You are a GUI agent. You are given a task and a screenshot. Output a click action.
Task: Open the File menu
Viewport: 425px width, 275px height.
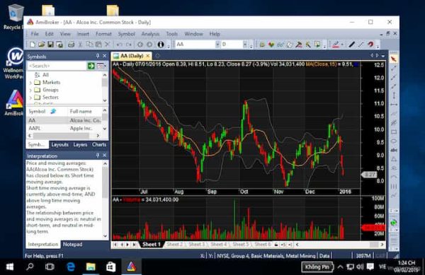pyautogui.click(x=35, y=34)
